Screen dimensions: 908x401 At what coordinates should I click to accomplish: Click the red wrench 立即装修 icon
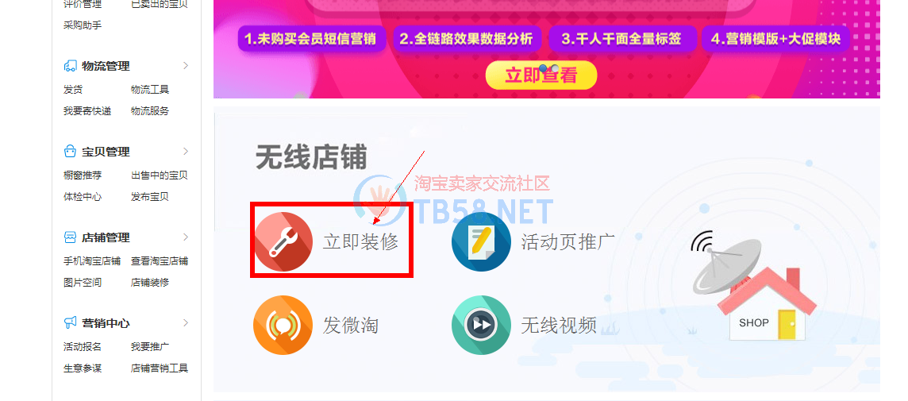click(x=284, y=241)
